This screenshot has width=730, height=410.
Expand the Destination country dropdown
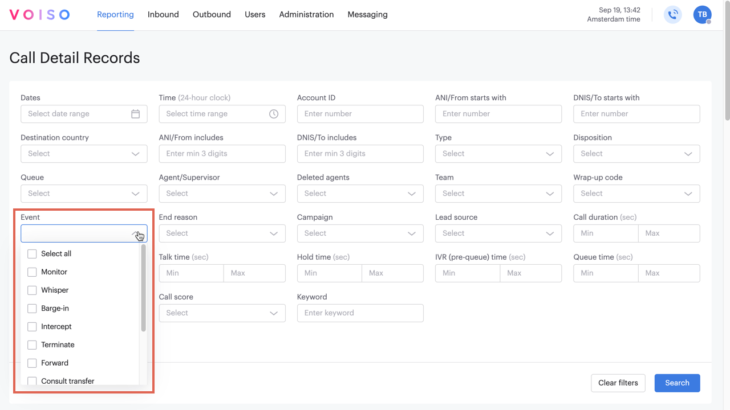click(84, 154)
